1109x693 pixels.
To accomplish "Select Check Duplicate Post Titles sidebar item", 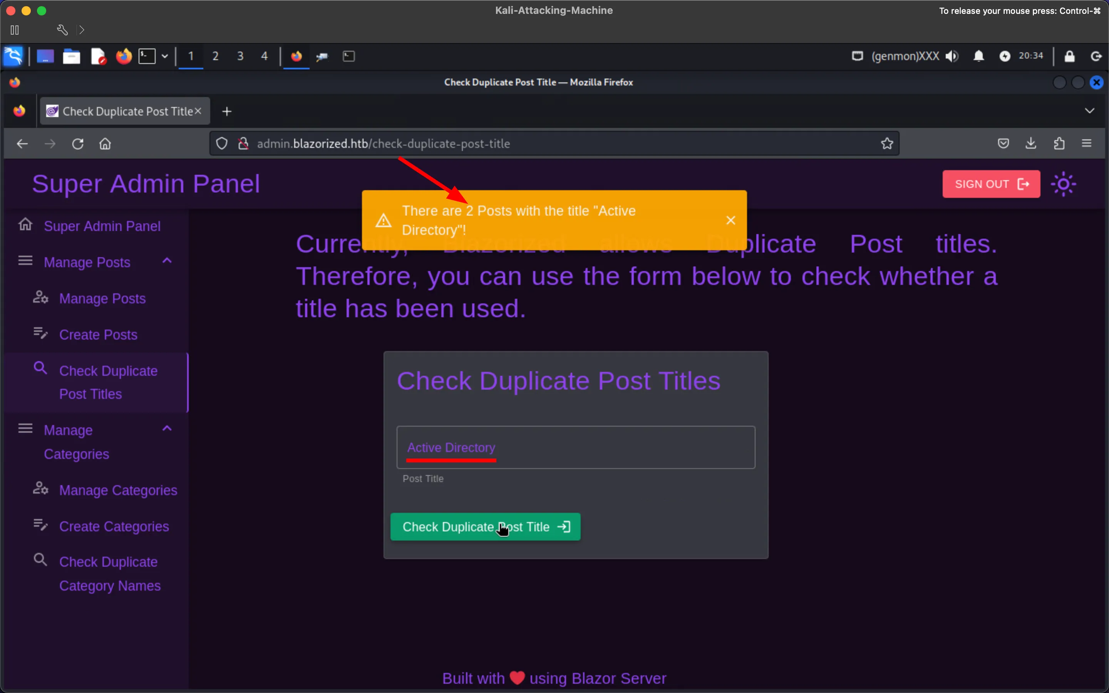I will click(x=96, y=382).
